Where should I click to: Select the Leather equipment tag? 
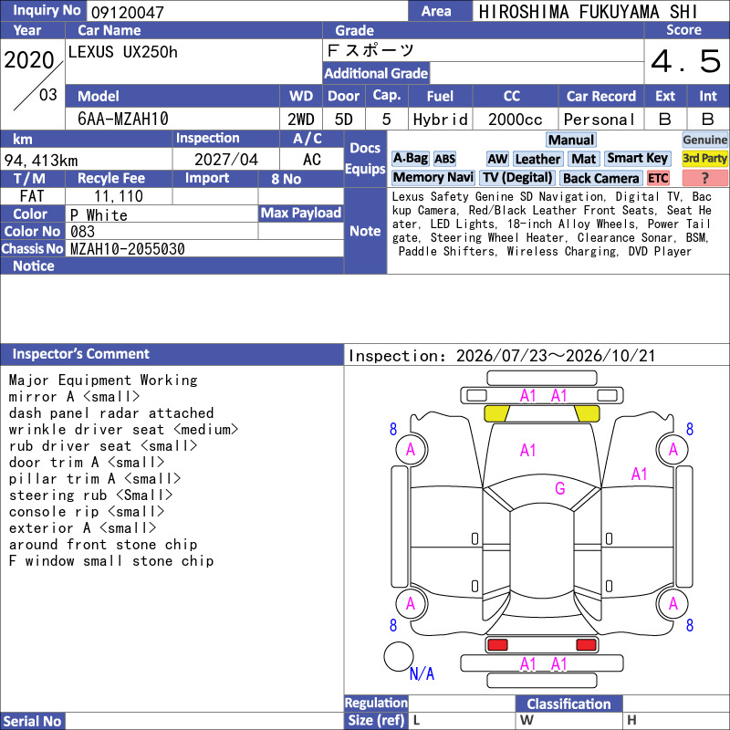click(x=537, y=159)
